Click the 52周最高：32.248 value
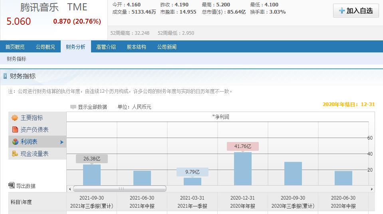Image resolution: width=383 pixels, height=214 pixels. (130, 33)
